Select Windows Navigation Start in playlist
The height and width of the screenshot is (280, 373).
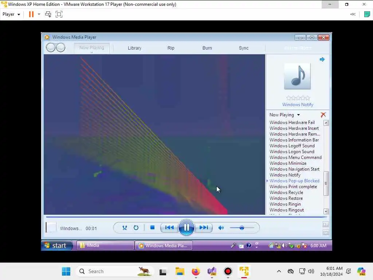(x=294, y=169)
